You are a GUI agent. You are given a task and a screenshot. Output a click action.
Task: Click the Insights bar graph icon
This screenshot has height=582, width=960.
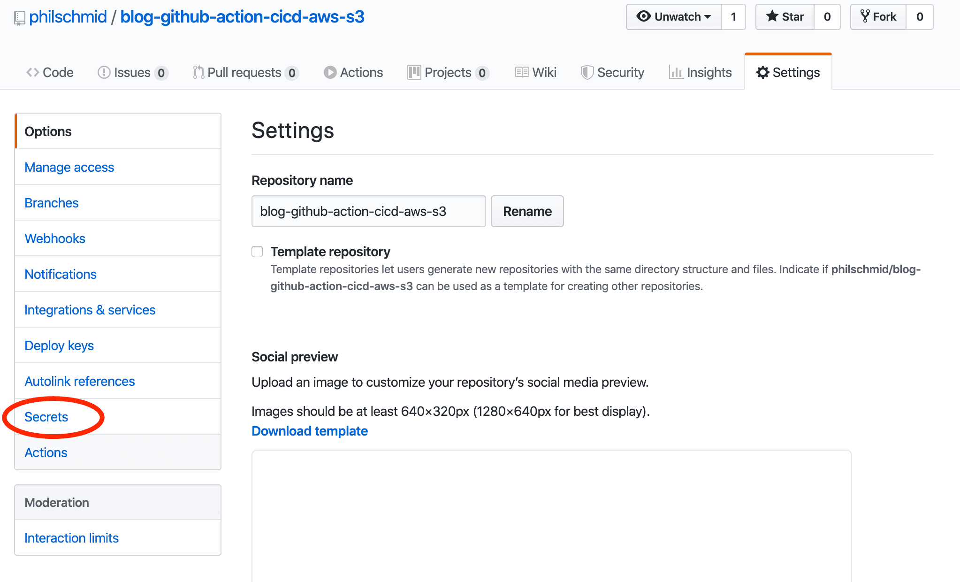(x=676, y=72)
